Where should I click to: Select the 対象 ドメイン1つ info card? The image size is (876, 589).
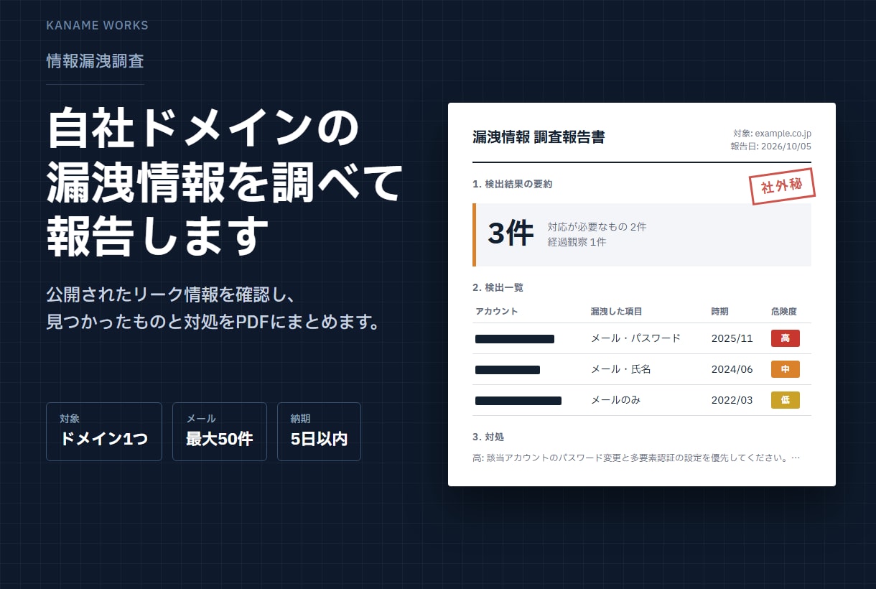point(104,432)
